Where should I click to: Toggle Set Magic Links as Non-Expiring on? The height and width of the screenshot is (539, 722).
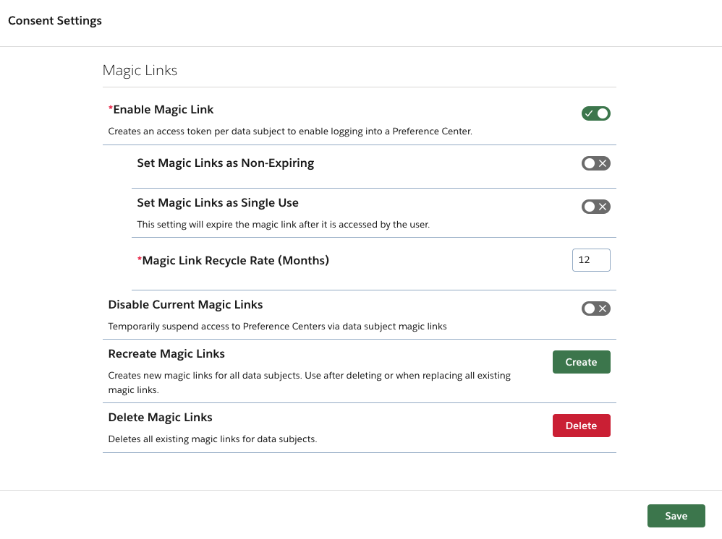(595, 163)
